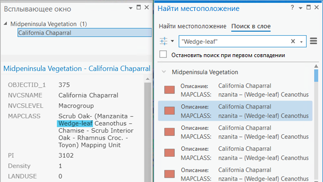Open the pop-up pane options arrow menu
Screen dimensions: 323x182
click(x=131, y=8)
